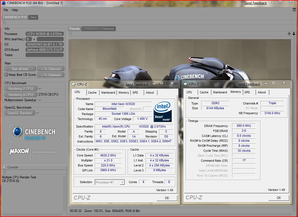Click the QPI Link 3960.0 MHz value
Viewport: 298px width, 217px height.
pos(108,170)
